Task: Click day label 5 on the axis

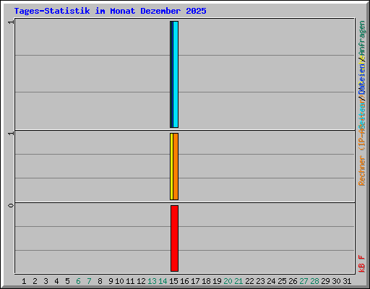Action: click(67, 281)
